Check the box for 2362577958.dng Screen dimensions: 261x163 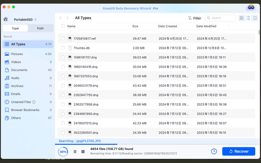(x=63, y=104)
